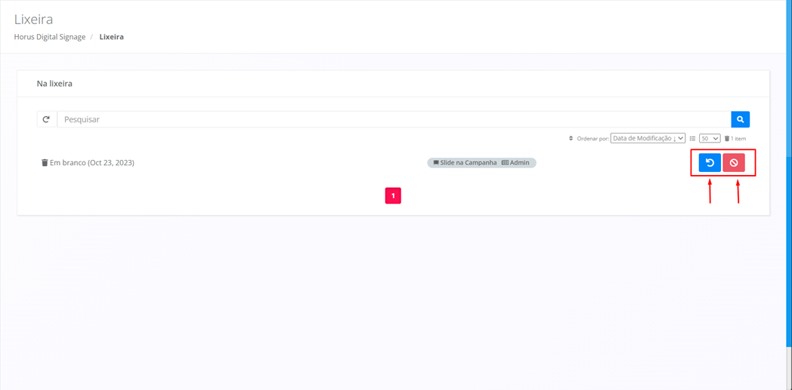Open the 50 items per page dropdown
Viewport: 792px width, 390px height.
709,139
